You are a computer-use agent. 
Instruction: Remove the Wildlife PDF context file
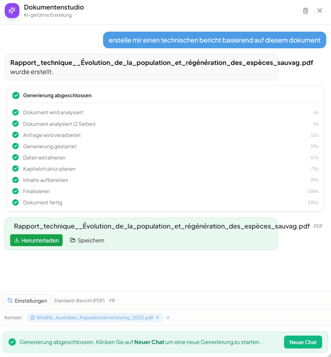[158, 318]
